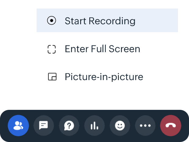Click the "Start Recording" text label
This screenshot has height=142, width=189.
[x=100, y=21]
